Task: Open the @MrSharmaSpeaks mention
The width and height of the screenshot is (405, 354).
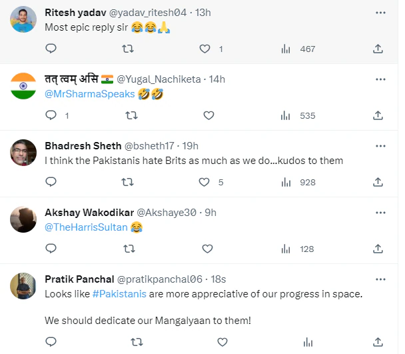Action: click(x=89, y=94)
